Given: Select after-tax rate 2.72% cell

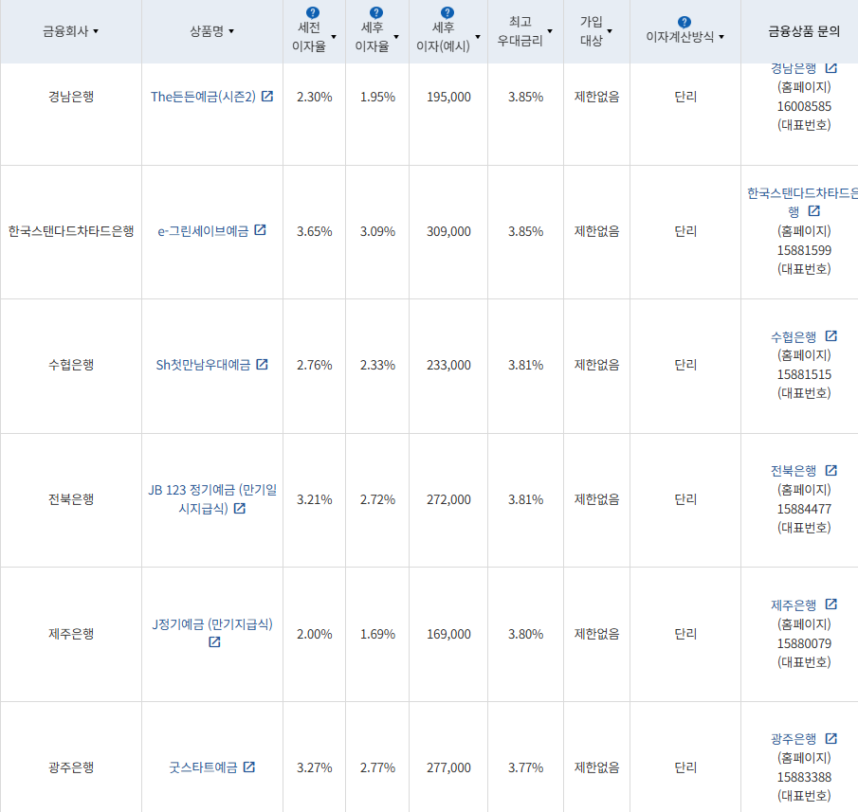Looking at the screenshot, I should (377, 499).
